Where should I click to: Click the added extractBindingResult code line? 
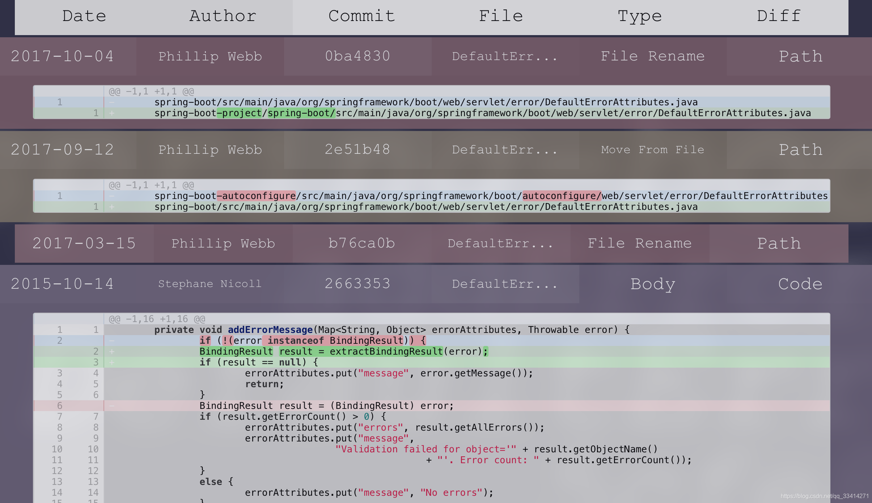(x=344, y=351)
